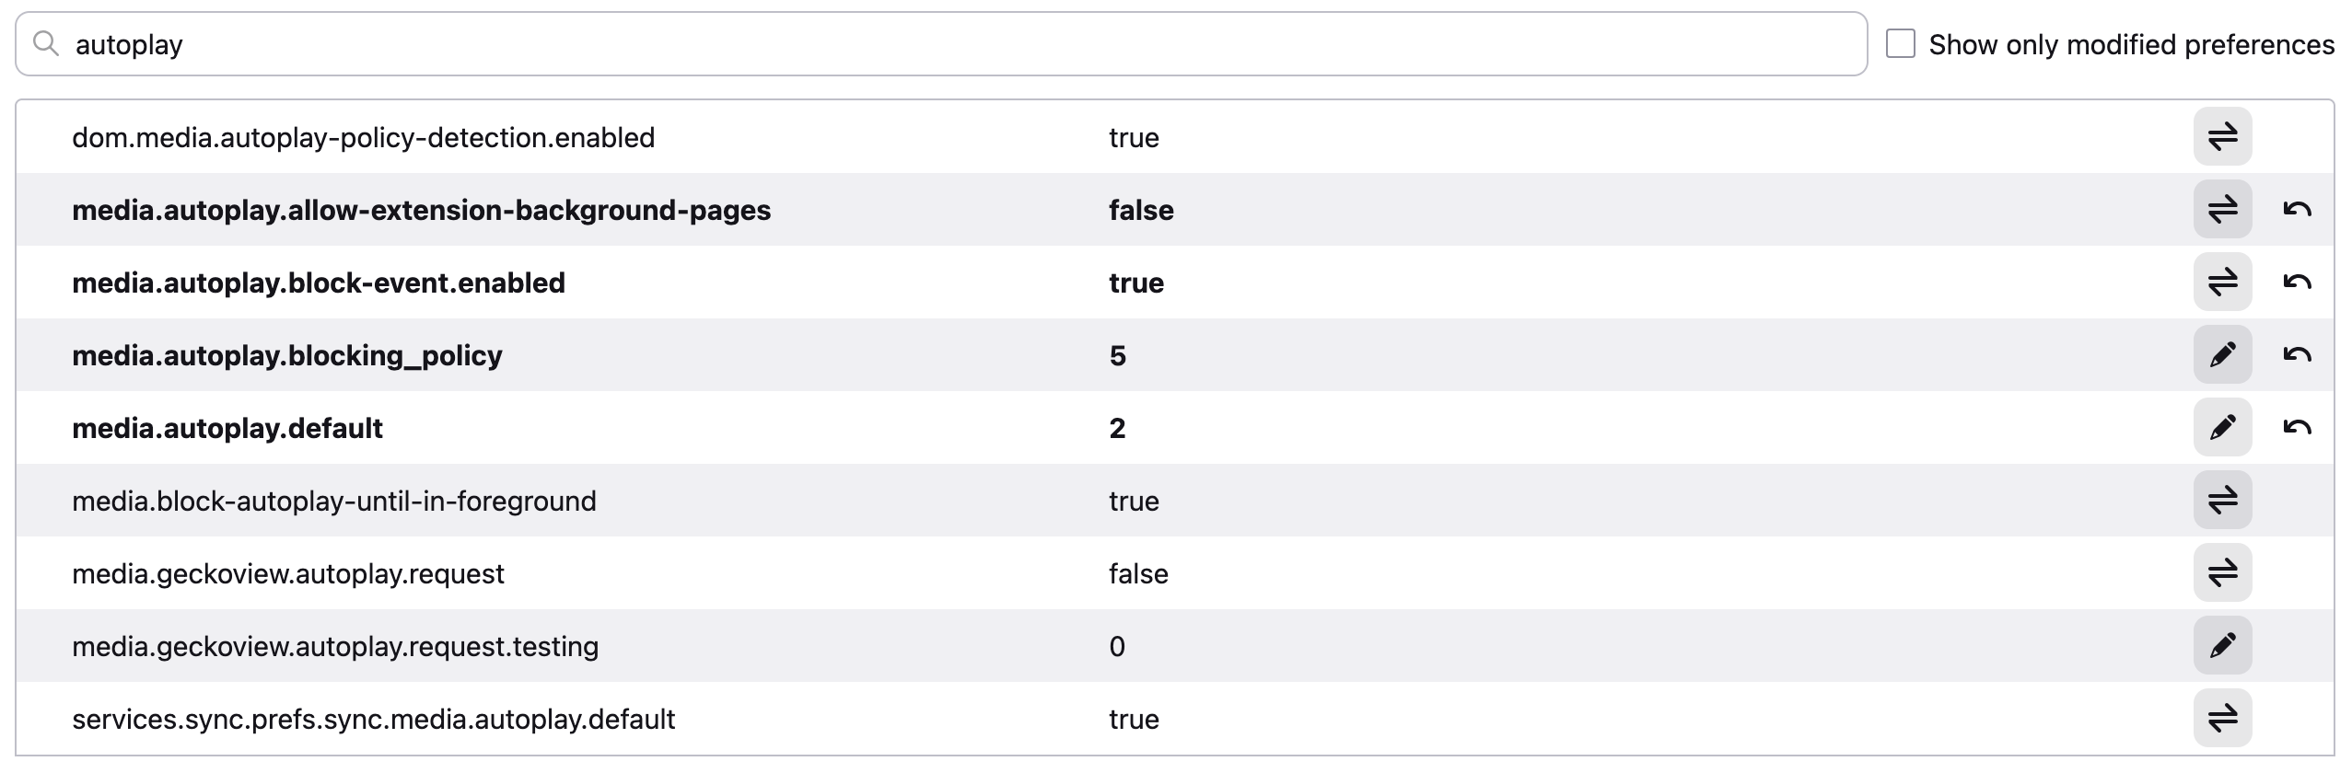2352x773 pixels.
Task: Click the value 5 of blocking_policy
Action: 1117,355
